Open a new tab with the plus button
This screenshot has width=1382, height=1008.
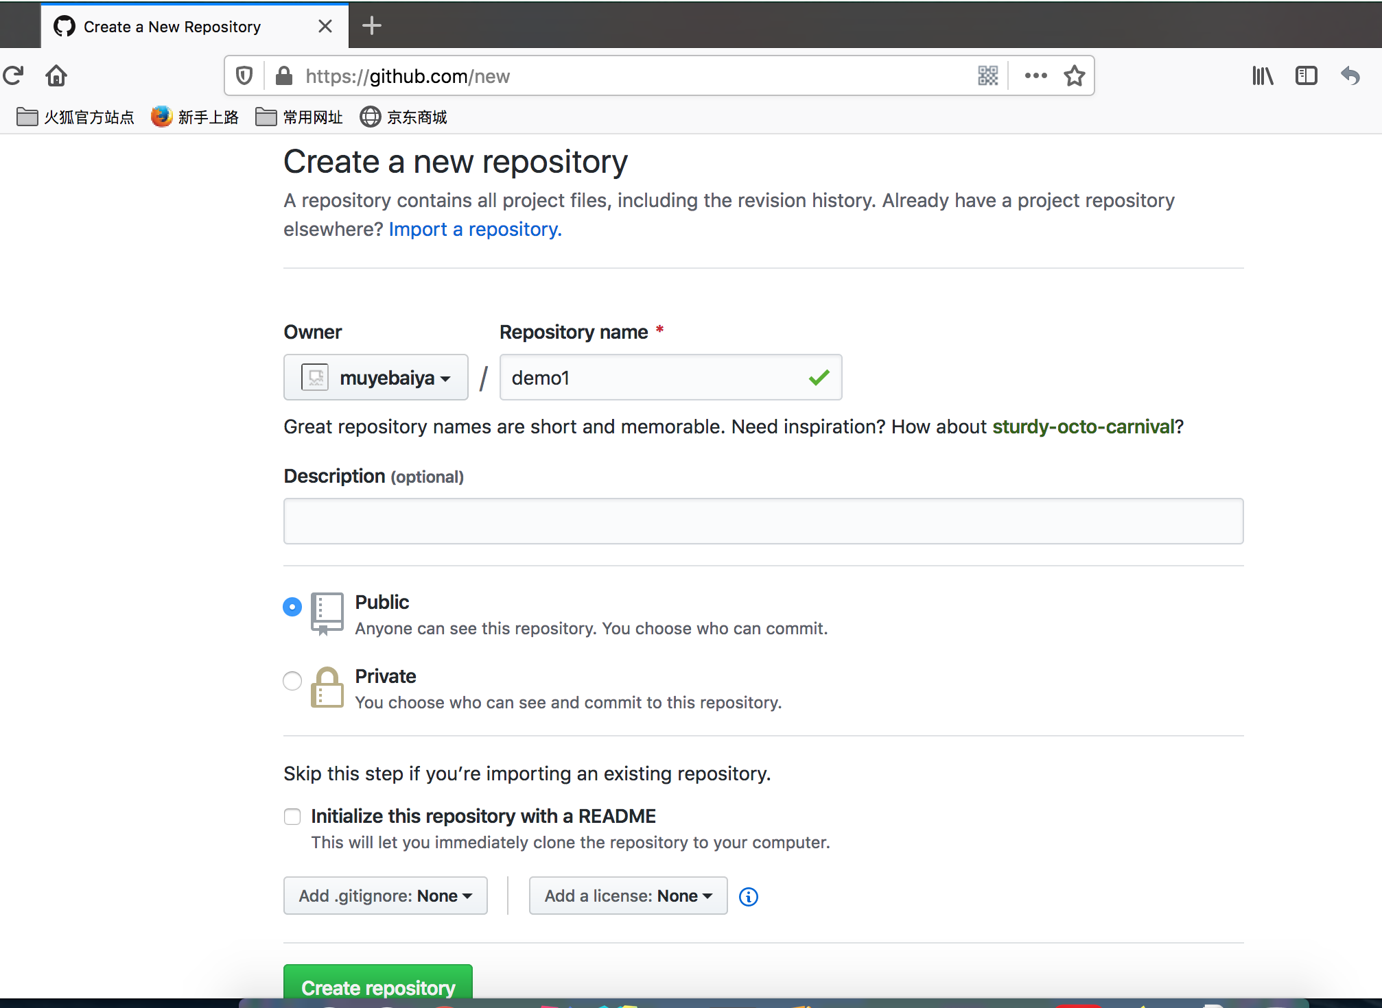pyautogui.click(x=371, y=26)
